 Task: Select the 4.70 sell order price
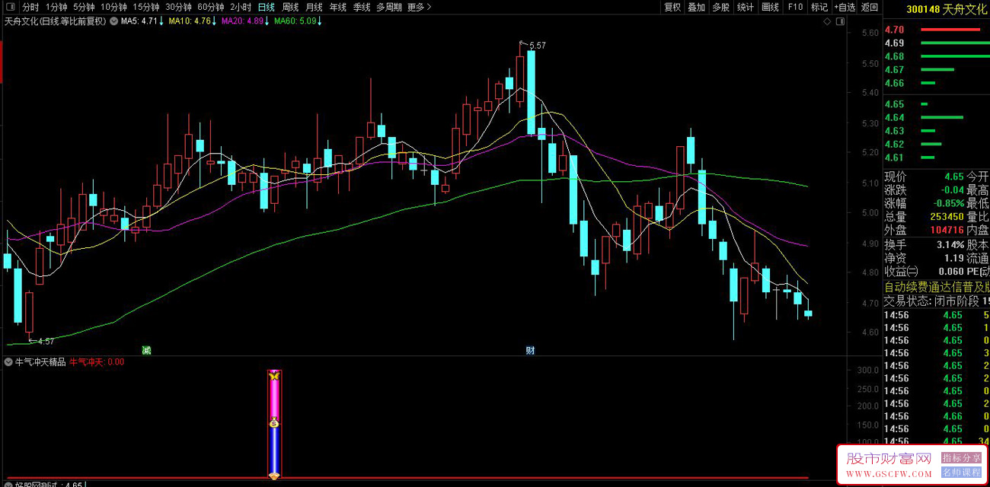click(x=894, y=30)
